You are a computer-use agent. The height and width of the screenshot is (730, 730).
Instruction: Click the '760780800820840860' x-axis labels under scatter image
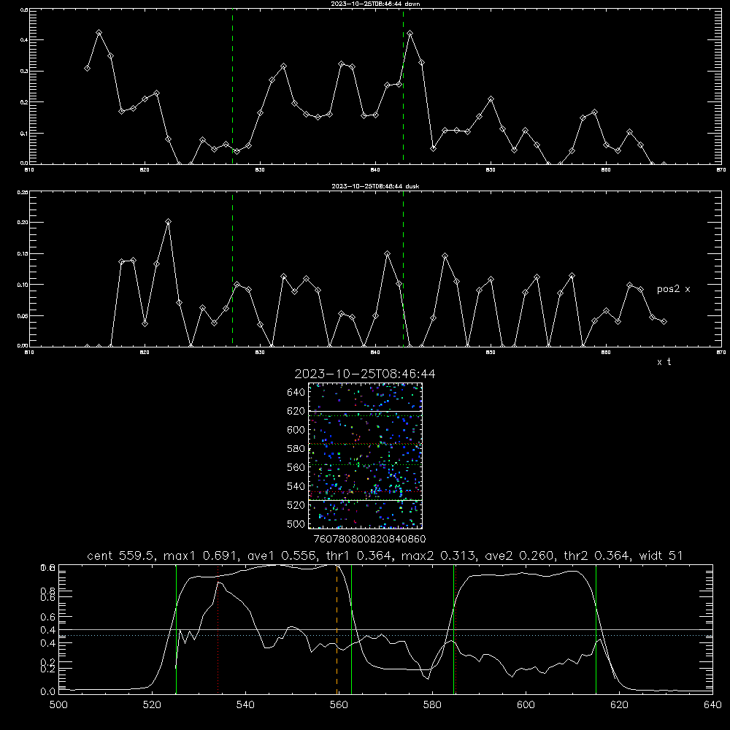(369, 539)
